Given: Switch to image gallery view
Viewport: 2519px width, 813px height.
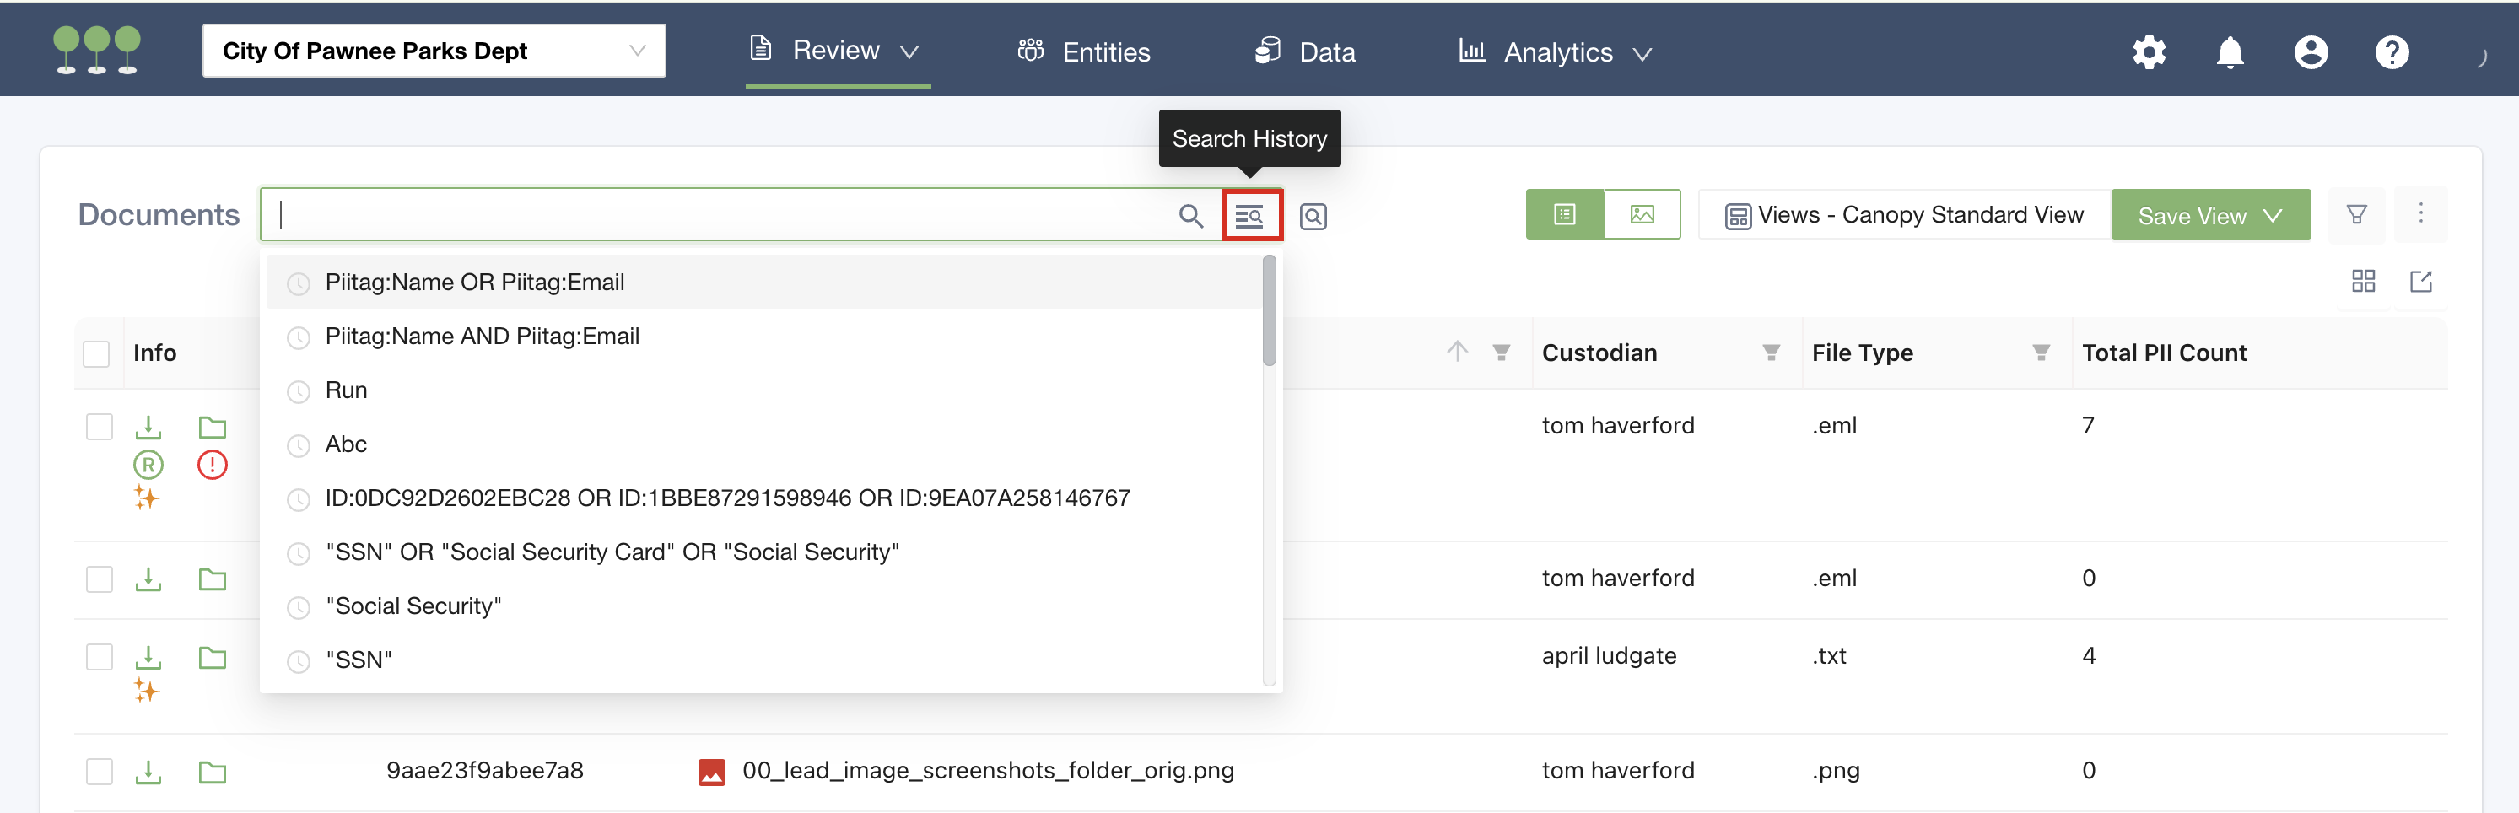Looking at the screenshot, I should (x=1642, y=215).
